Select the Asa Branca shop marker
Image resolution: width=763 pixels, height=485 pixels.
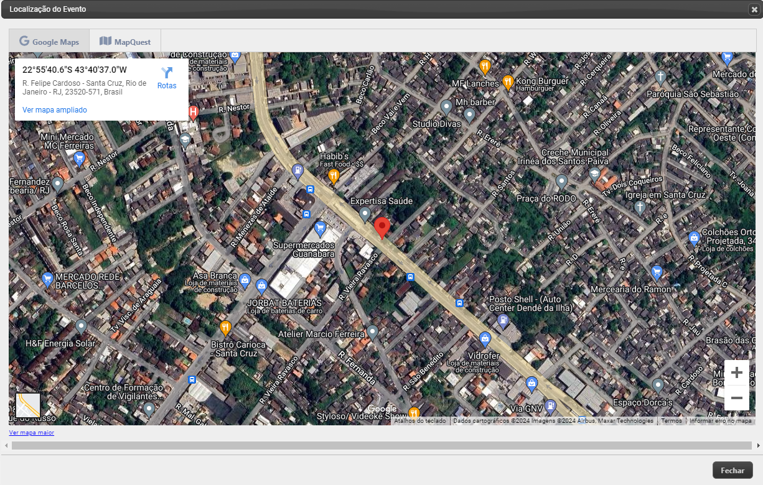[245, 281]
